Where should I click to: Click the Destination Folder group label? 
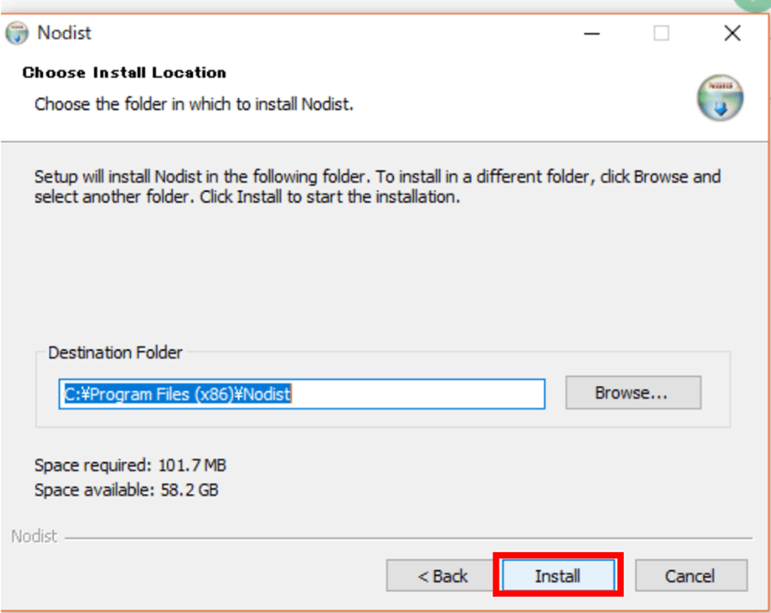[x=115, y=353]
